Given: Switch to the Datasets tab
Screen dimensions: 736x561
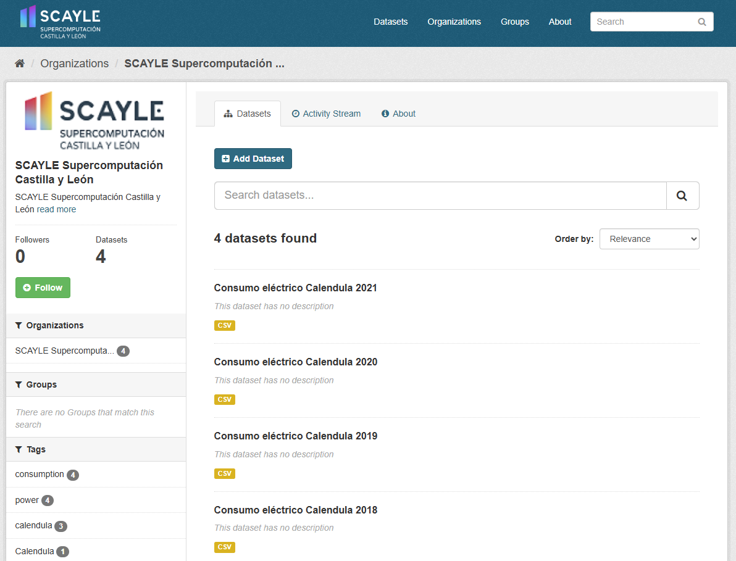Looking at the screenshot, I should tap(248, 114).
